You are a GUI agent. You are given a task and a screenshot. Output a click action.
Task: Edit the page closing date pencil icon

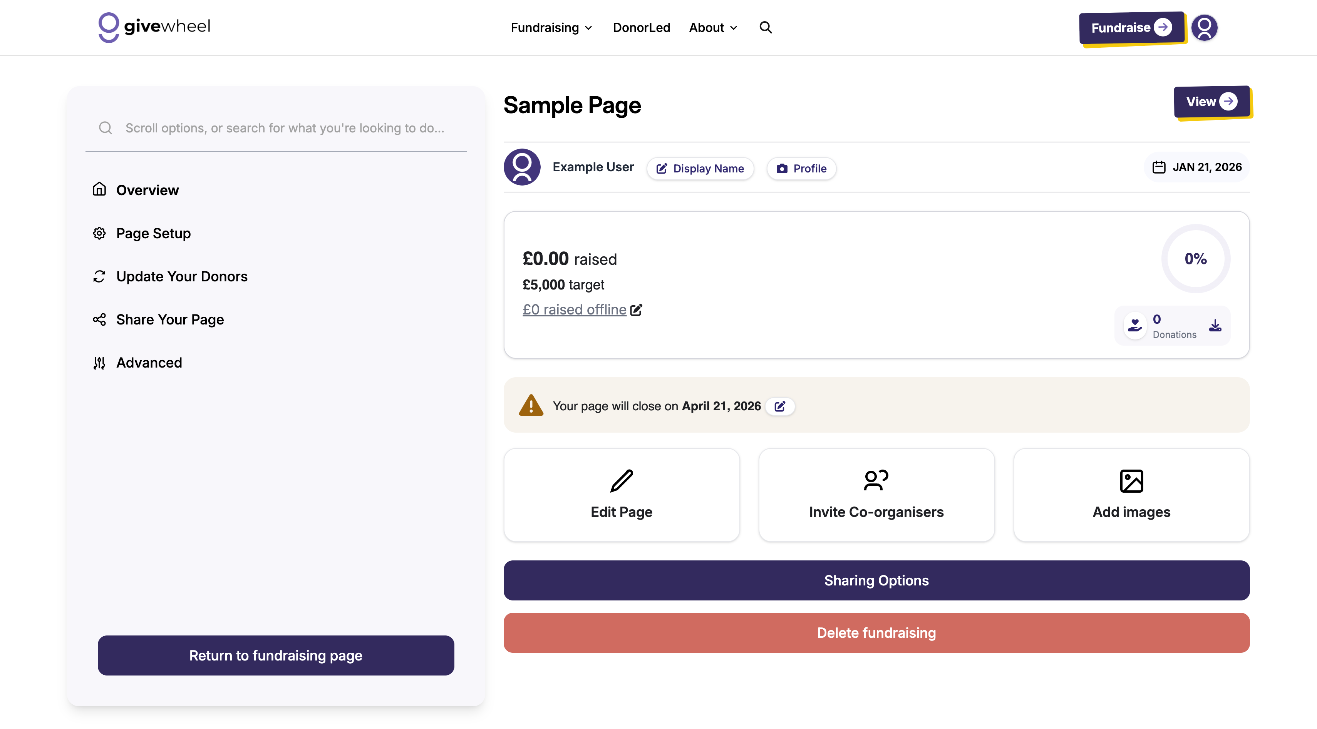(x=780, y=406)
